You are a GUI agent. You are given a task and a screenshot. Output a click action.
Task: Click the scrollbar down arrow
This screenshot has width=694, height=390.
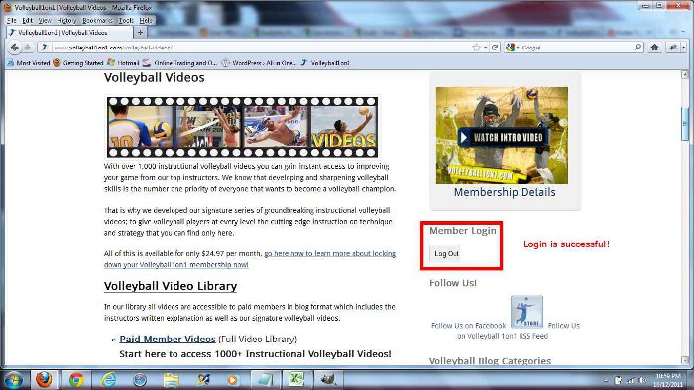tap(685, 360)
